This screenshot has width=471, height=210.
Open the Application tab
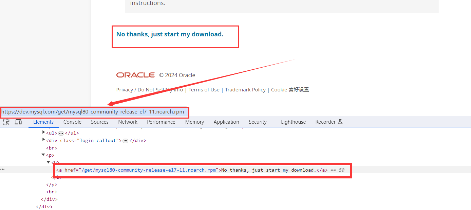226,122
